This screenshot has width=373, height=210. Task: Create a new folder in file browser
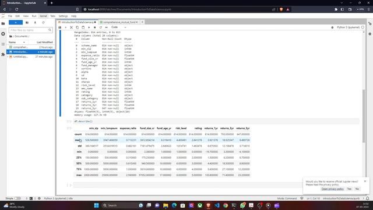27,22
